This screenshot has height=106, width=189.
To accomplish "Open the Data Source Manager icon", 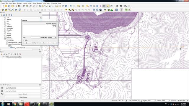I will (x=3, y=10).
